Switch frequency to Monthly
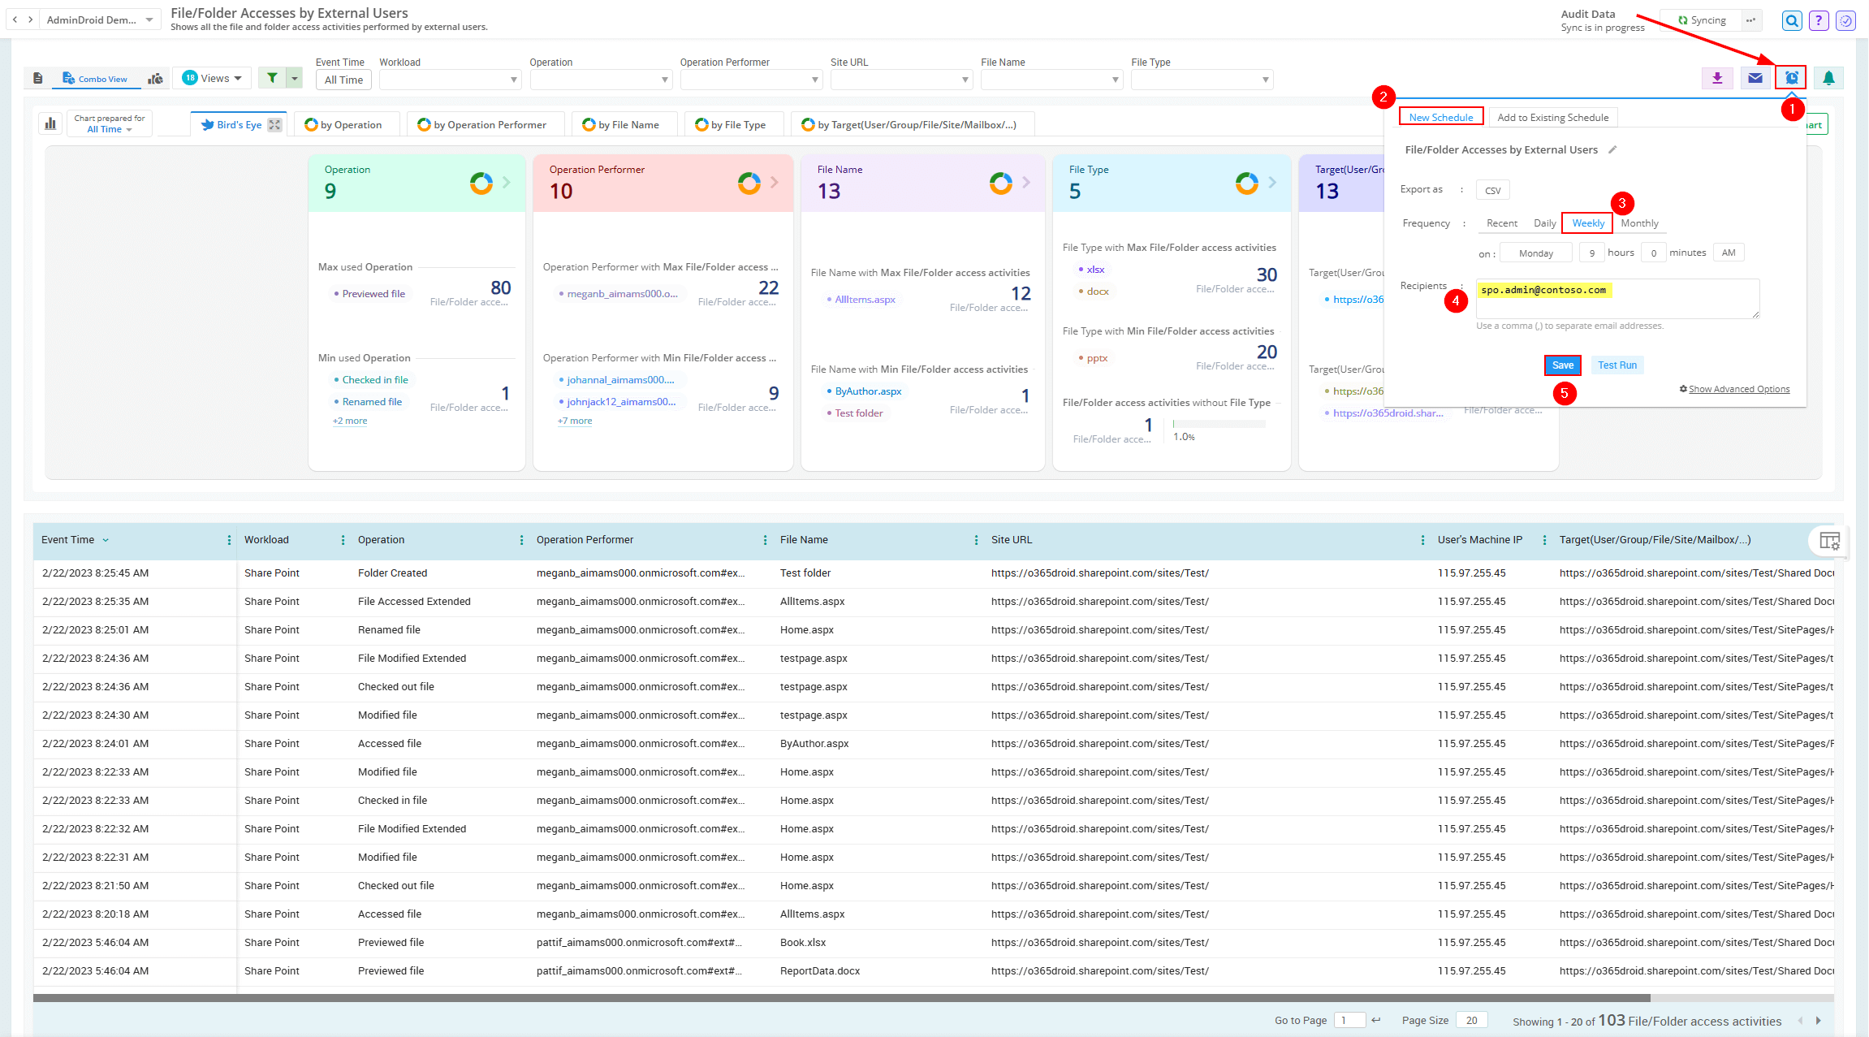Viewport: 1869px width, 1037px height. click(1639, 223)
